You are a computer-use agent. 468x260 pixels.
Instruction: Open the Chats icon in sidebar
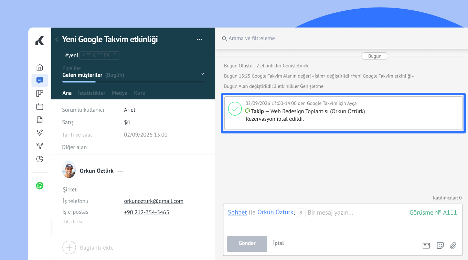40,80
